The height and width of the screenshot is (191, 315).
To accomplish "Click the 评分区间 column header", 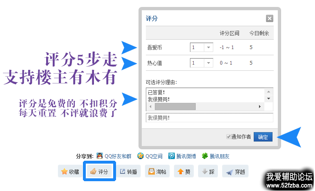I will pyautogui.click(x=230, y=33).
